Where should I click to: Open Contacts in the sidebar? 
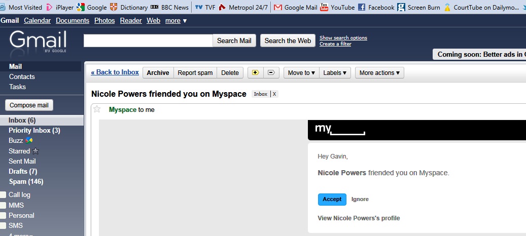(x=22, y=76)
